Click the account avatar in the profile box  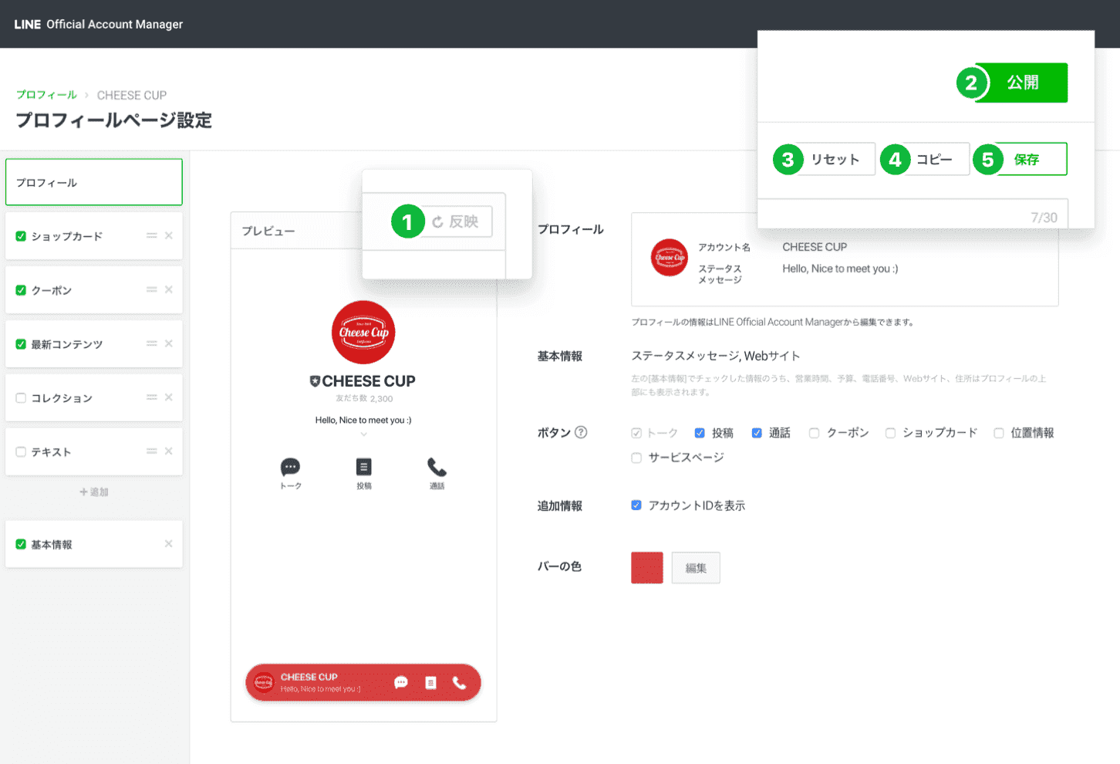[x=669, y=258]
